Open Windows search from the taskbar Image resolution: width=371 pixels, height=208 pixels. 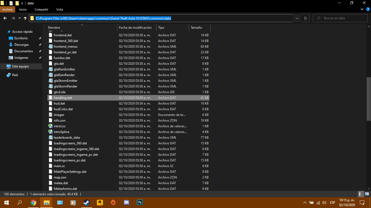(x=20, y=203)
